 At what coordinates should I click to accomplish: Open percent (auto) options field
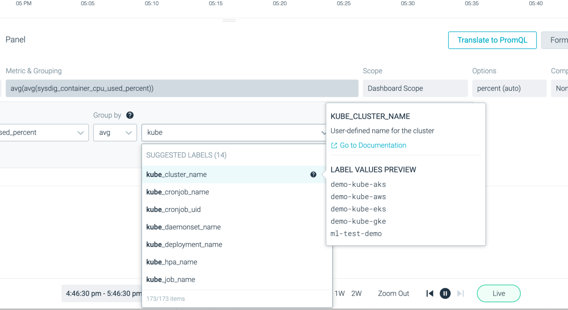tap(509, 88)
